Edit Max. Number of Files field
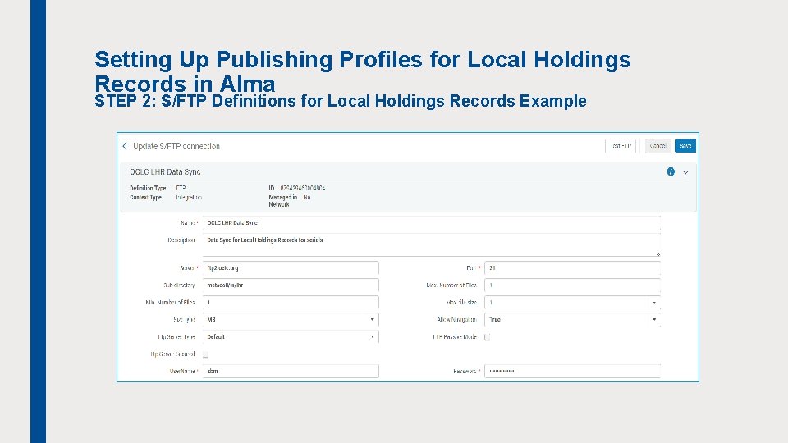 (x=572, y=285)
